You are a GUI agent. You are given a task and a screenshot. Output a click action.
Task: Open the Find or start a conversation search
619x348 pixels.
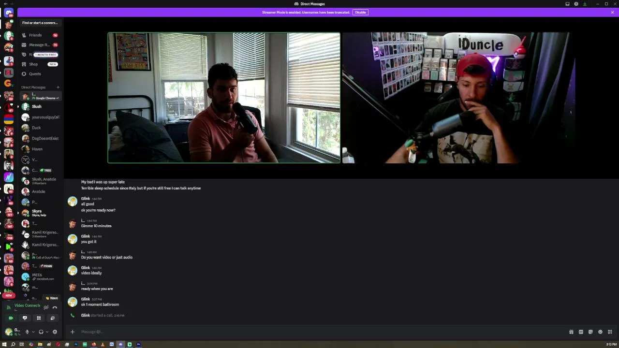[x=40, y=23]
